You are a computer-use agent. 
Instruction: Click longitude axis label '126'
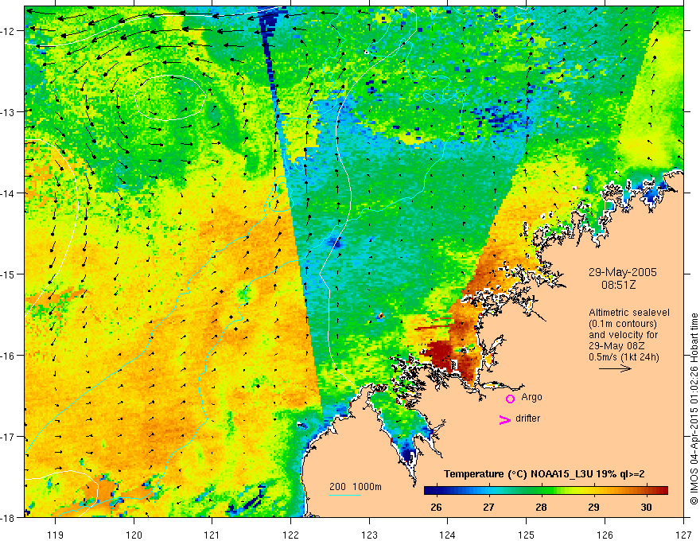605,535
